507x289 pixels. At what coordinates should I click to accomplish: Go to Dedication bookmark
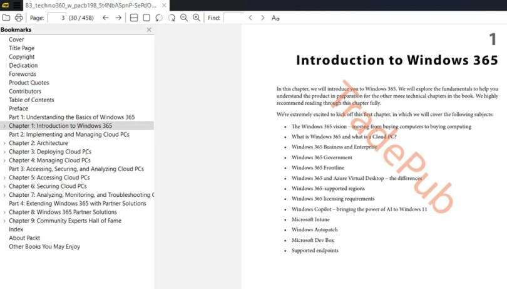(23, 65)
